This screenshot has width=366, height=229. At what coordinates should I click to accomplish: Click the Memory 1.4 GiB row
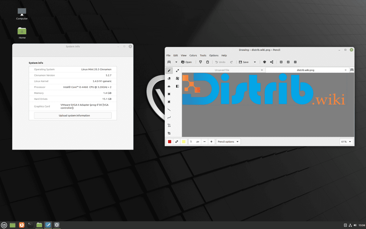pyautogui.click(x=73, y=93)
